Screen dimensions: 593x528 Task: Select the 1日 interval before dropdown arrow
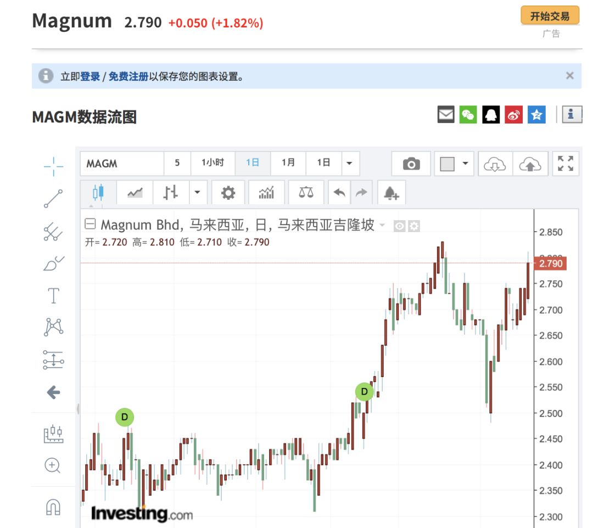324,163
